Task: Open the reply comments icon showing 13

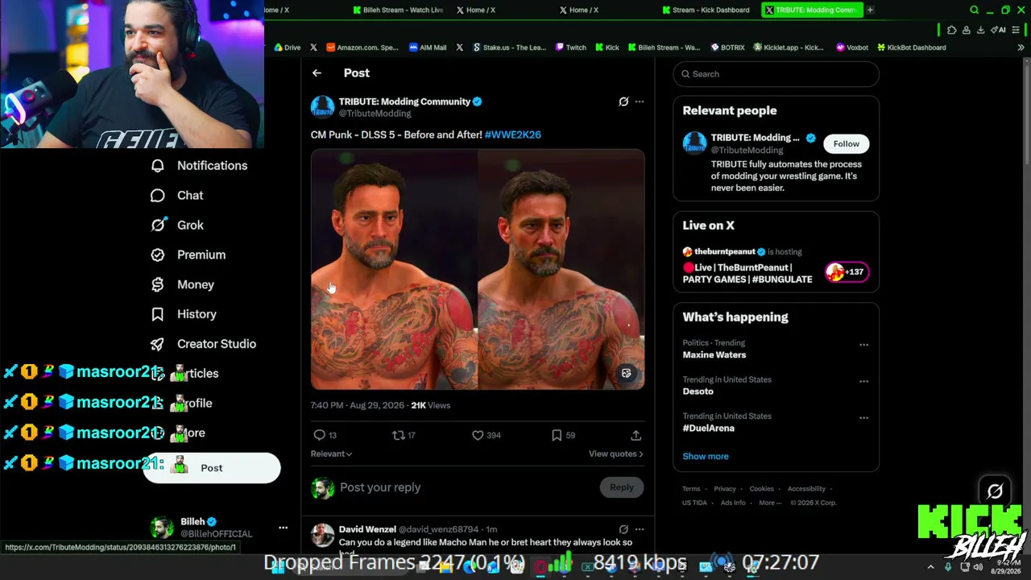Action: coord(325,435)
